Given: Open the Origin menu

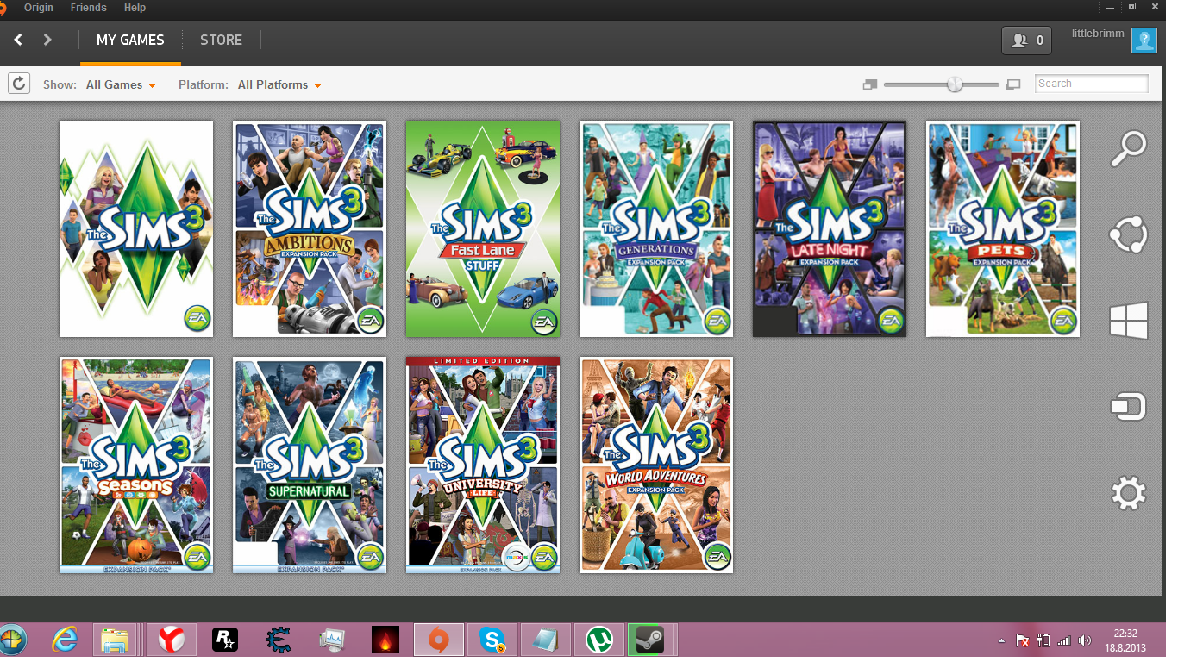Looking at the screenshot, I should (39, 8).
